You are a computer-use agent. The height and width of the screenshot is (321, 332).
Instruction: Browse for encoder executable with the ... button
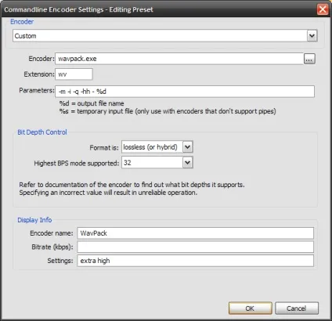point(309,59)
